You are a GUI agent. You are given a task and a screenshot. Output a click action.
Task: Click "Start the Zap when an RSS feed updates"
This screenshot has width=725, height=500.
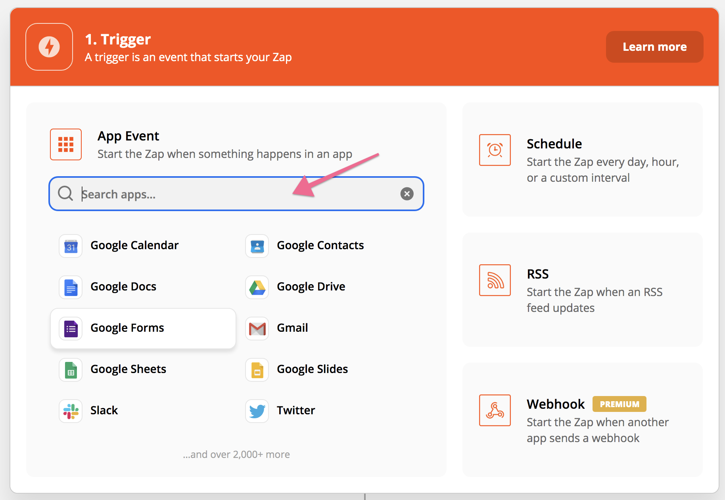coord(595,300)
